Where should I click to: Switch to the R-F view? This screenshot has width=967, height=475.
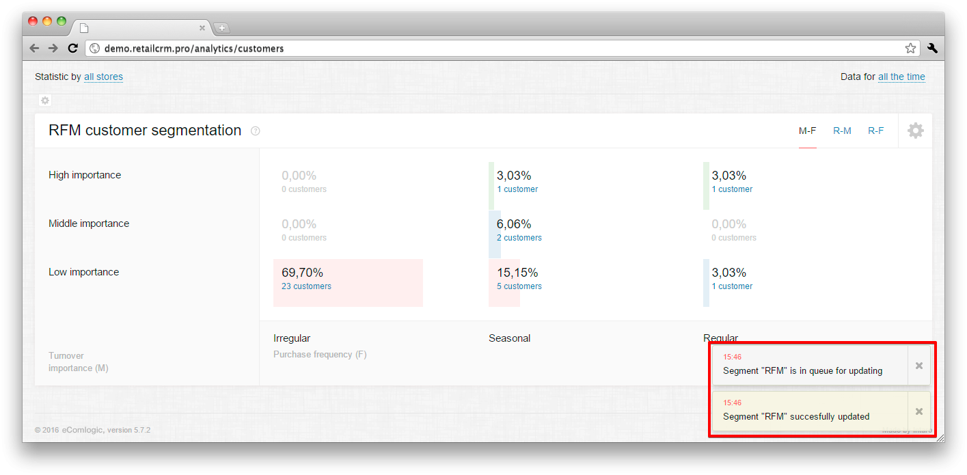(x=876, y=131)
